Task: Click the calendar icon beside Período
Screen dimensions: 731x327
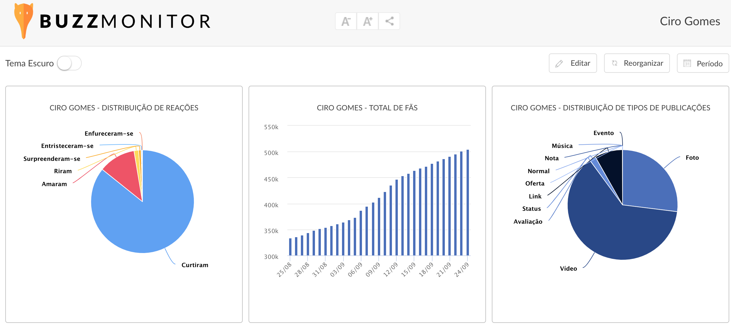Action: click(x=687, y=63)
